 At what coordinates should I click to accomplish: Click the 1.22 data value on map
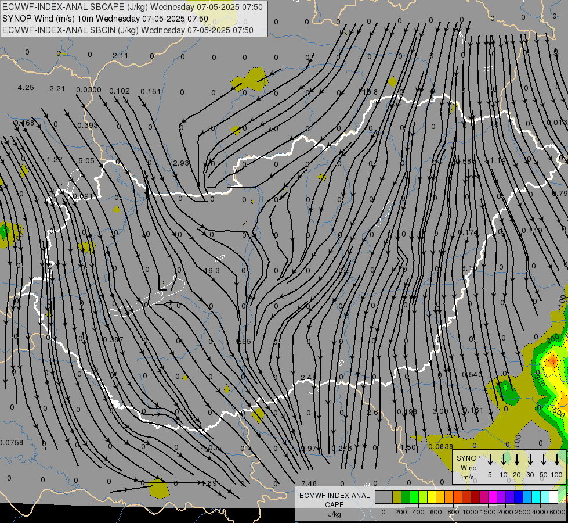click(55, 159)
